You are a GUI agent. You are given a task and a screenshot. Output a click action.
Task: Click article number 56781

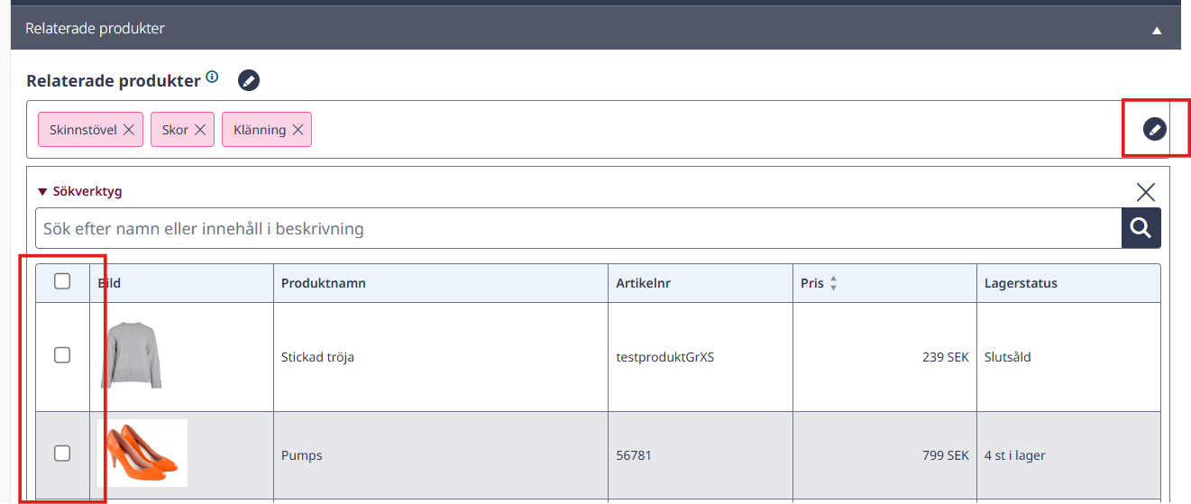tap(634, 455)
